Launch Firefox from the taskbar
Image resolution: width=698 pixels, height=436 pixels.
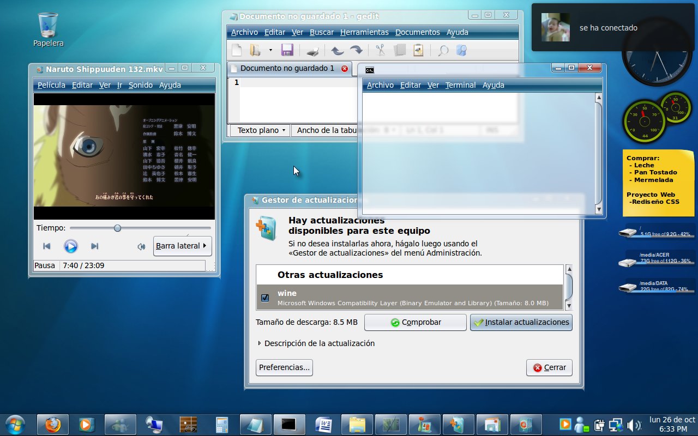click(x=53, y=424)
